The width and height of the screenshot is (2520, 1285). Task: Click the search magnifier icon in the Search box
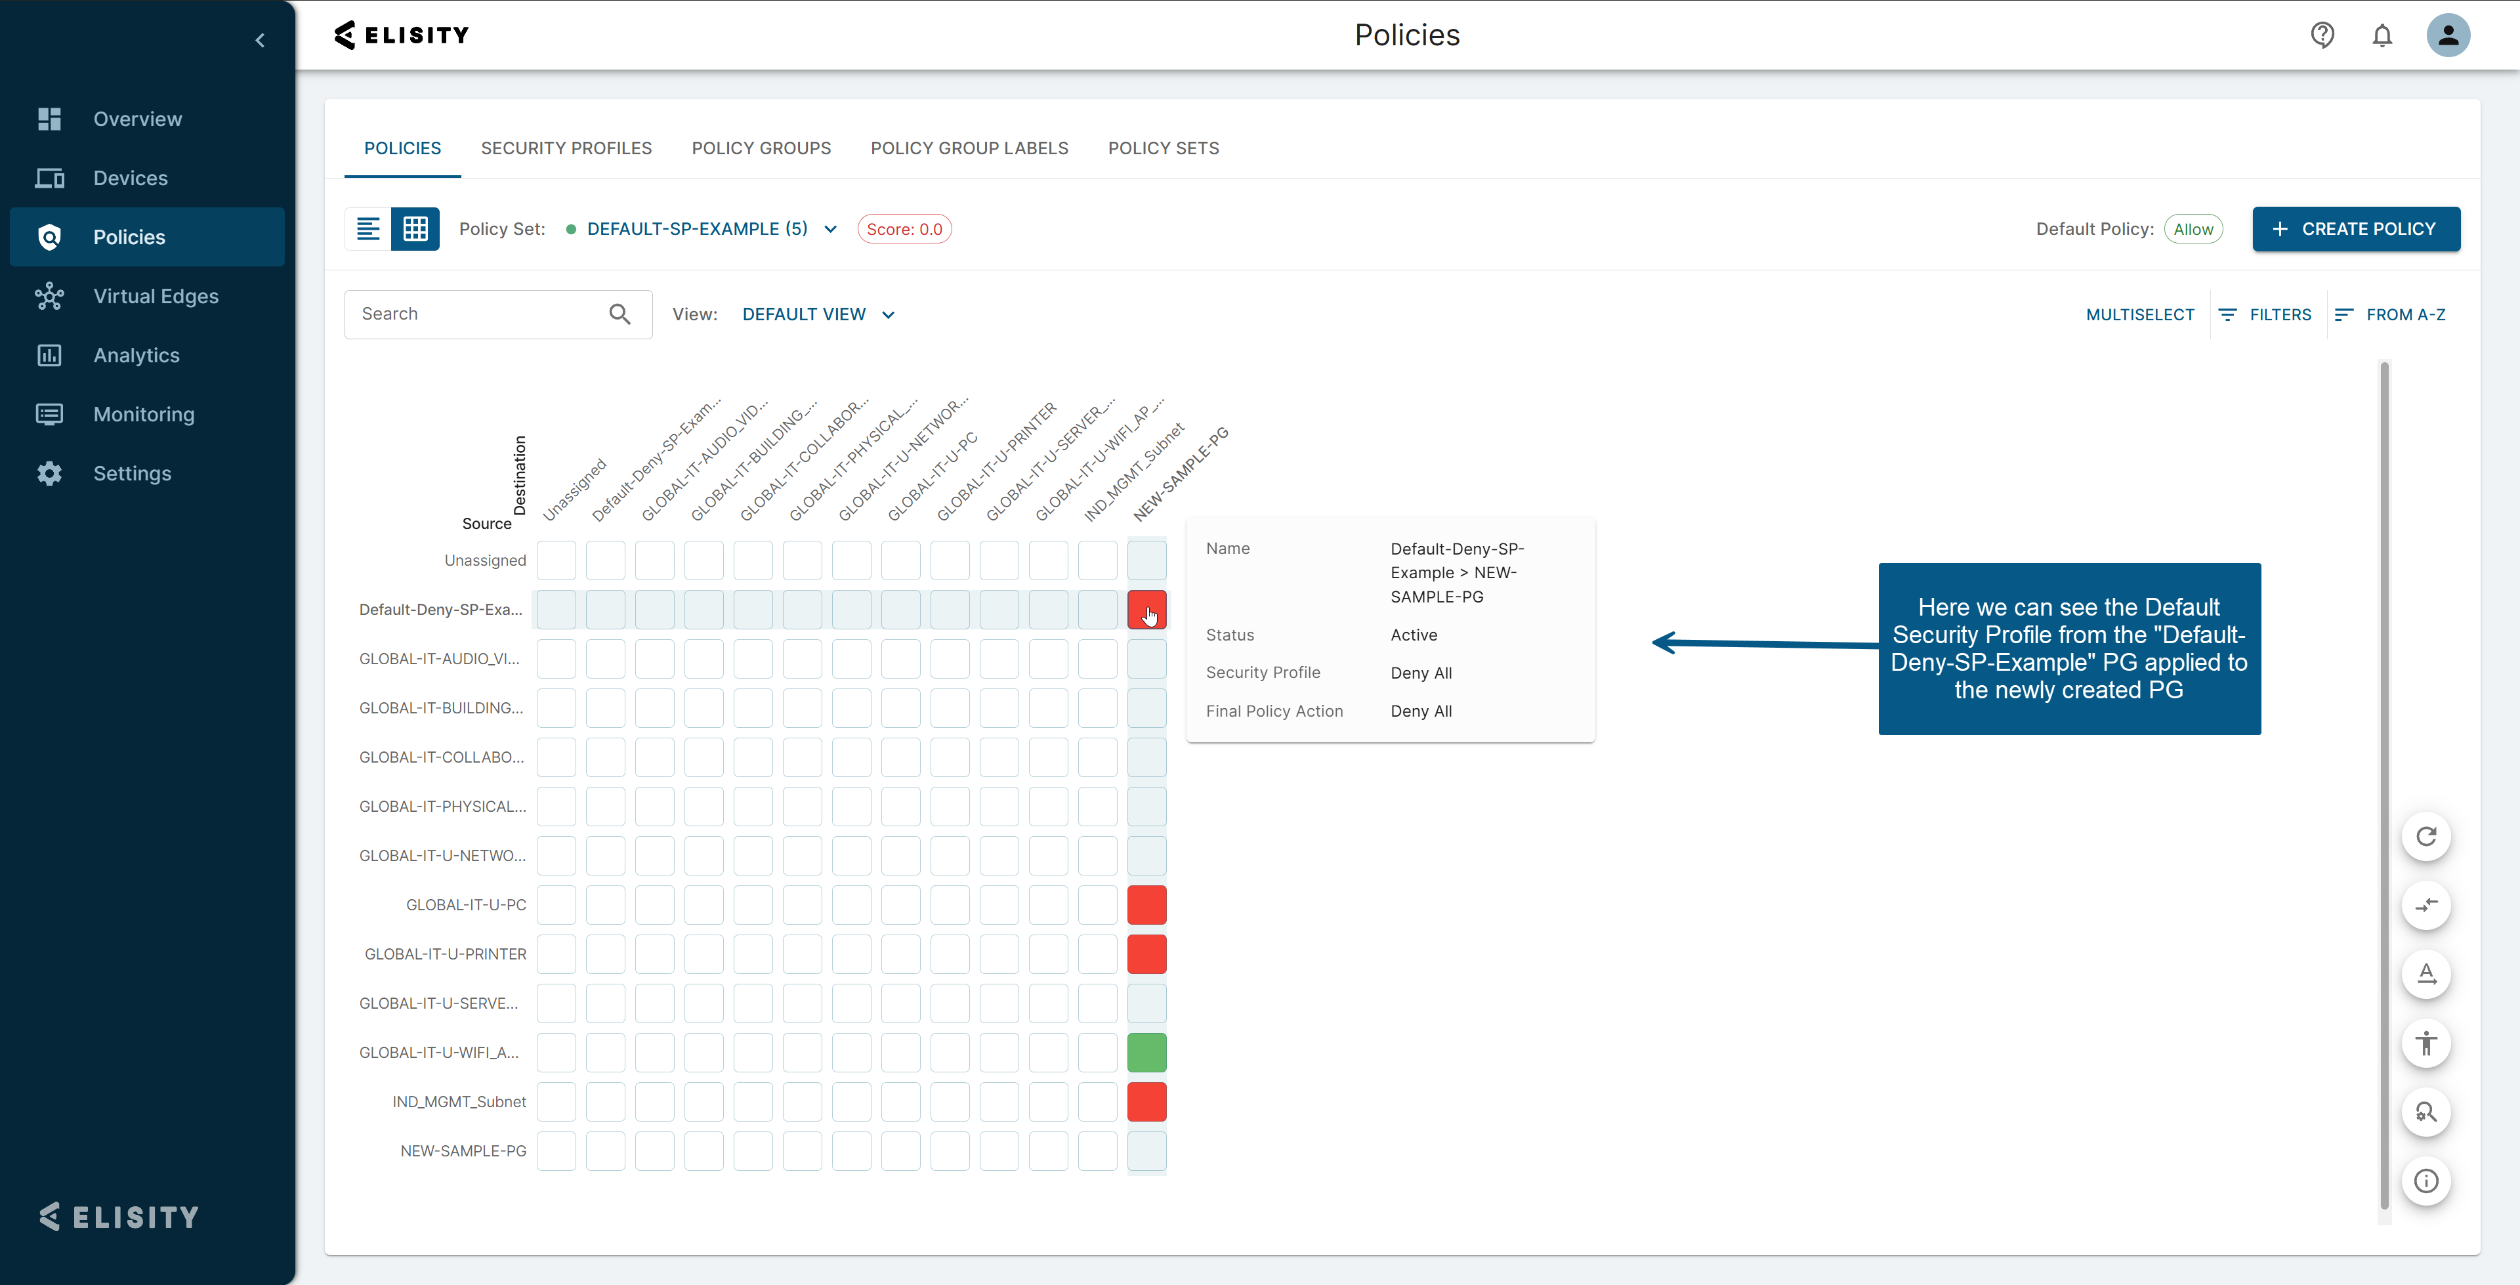pos(619,314)
